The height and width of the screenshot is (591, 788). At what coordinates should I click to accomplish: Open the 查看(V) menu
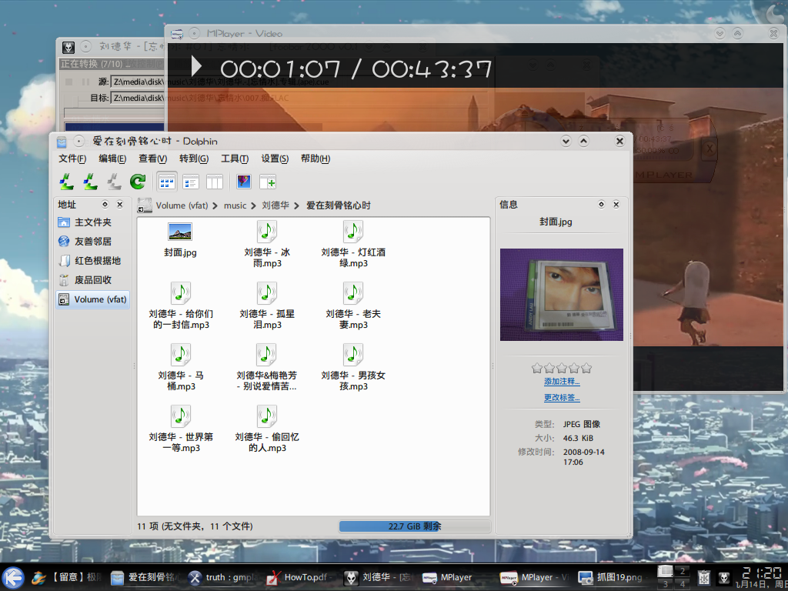point(153,159)
